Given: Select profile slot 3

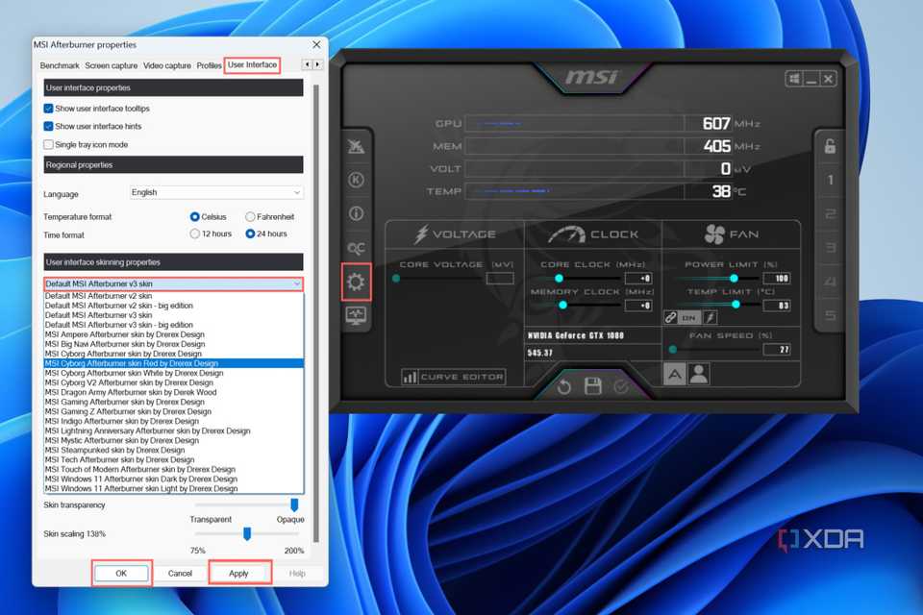Looking at the screenshot, I should click(x=830, y=248).
